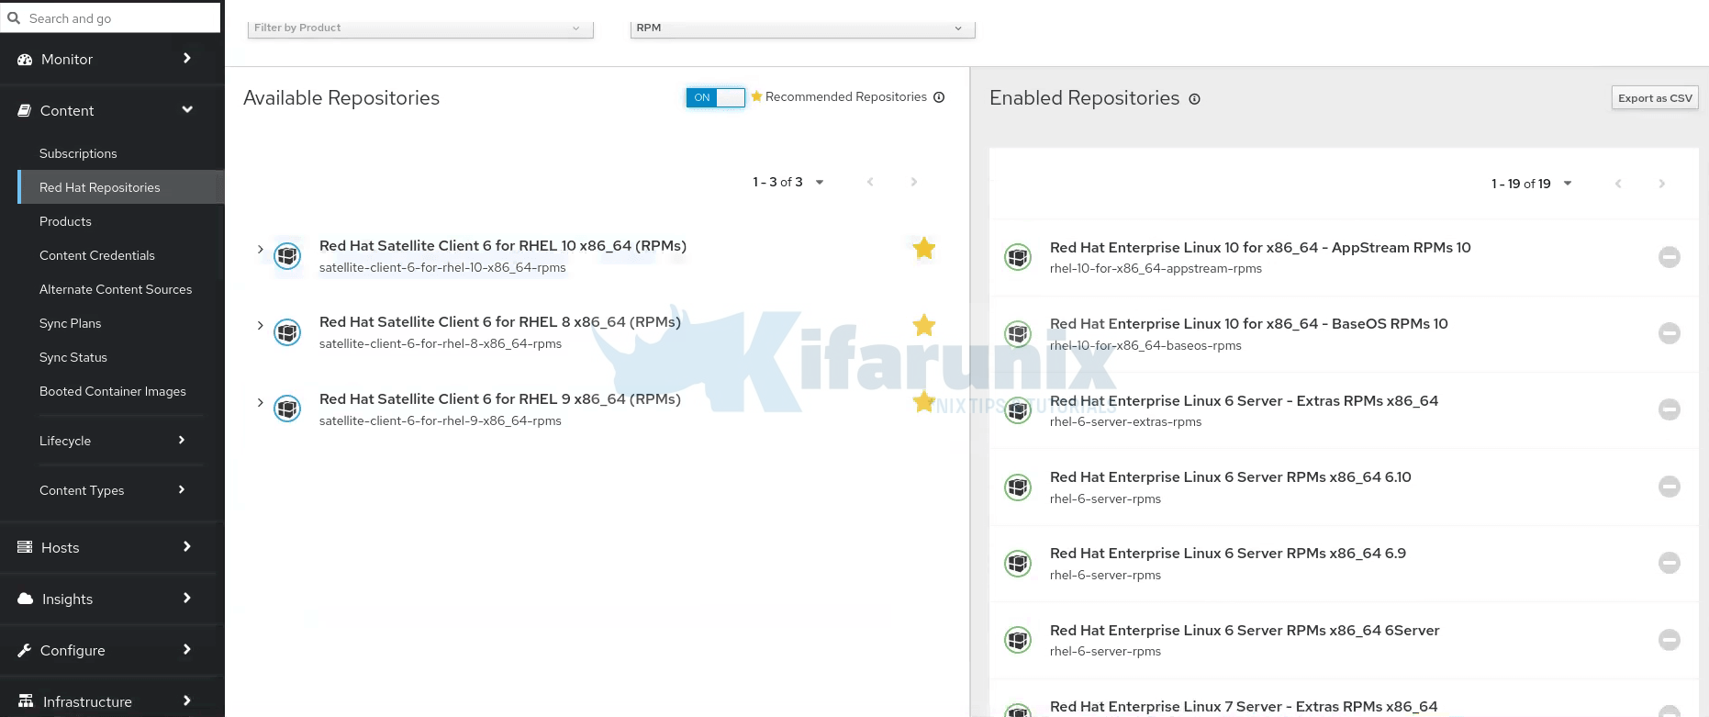This screenshot has height=717, width=1709.
Task: Click the Infrastructure icon in sidebar
Action: click(x=26, y=701)
